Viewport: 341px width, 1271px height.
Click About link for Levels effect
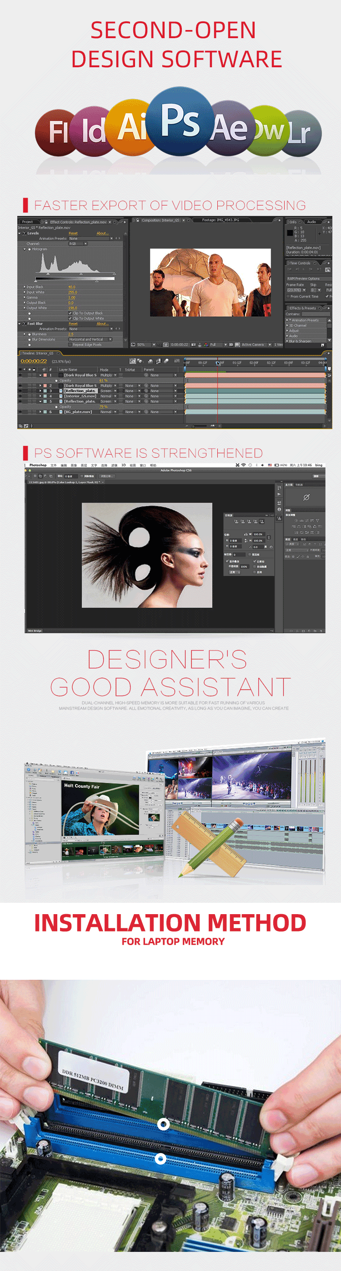(102, 233)
